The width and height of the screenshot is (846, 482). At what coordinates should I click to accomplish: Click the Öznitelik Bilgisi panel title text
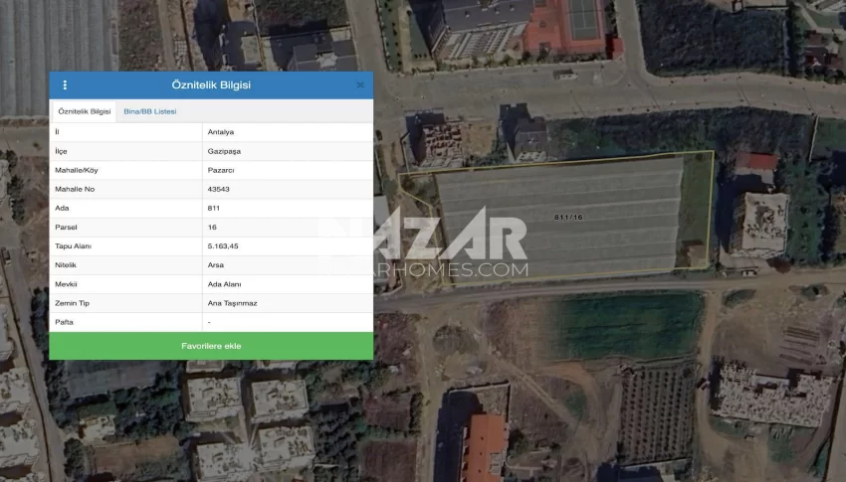[211, 85]
